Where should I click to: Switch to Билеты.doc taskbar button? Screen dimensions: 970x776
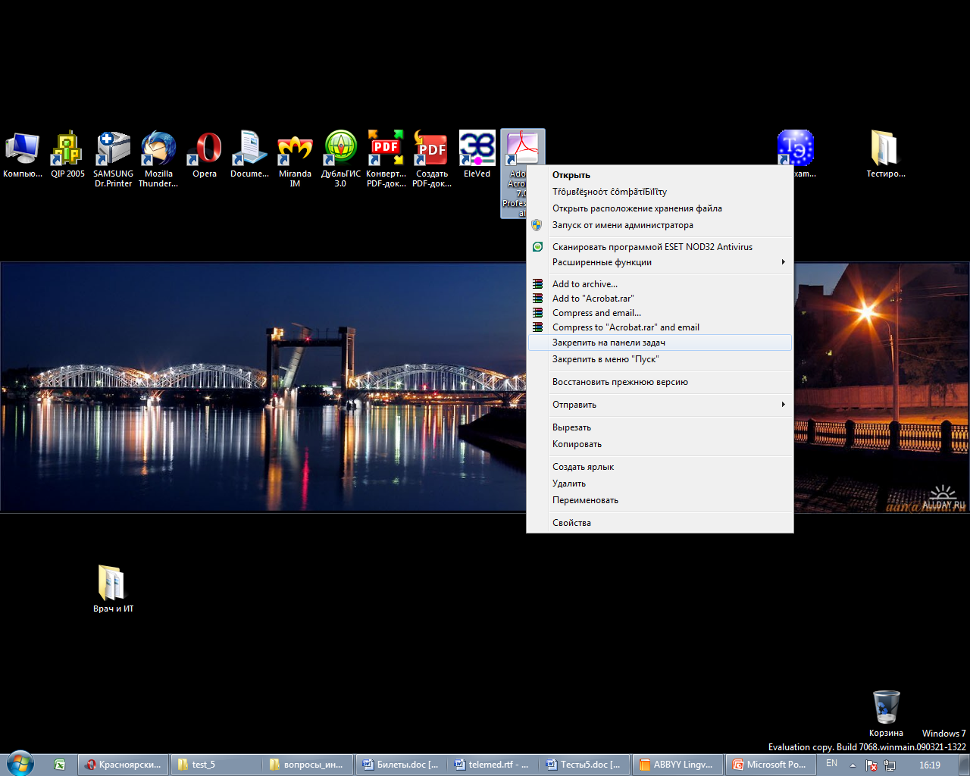pos(401,765)
